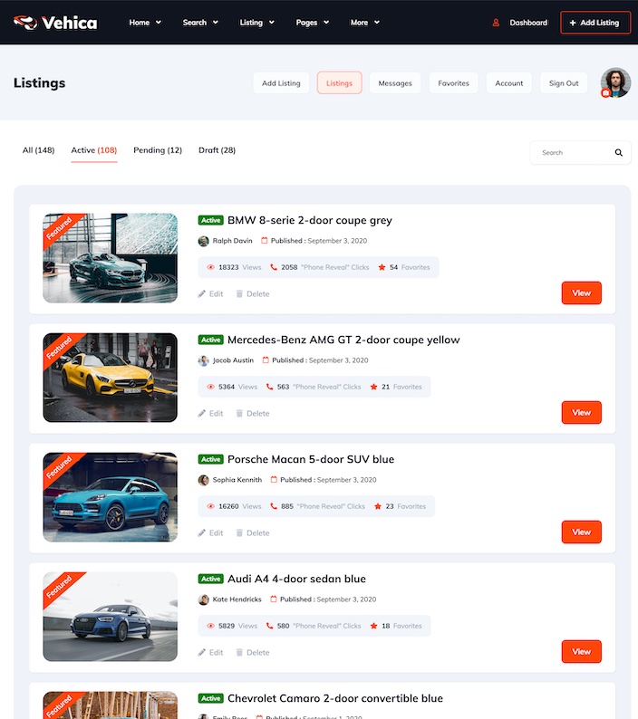Click the plus icon in Add Listing button
Image resolution: width=638 pixels, height=719 pixels.
tap(573, 23)
